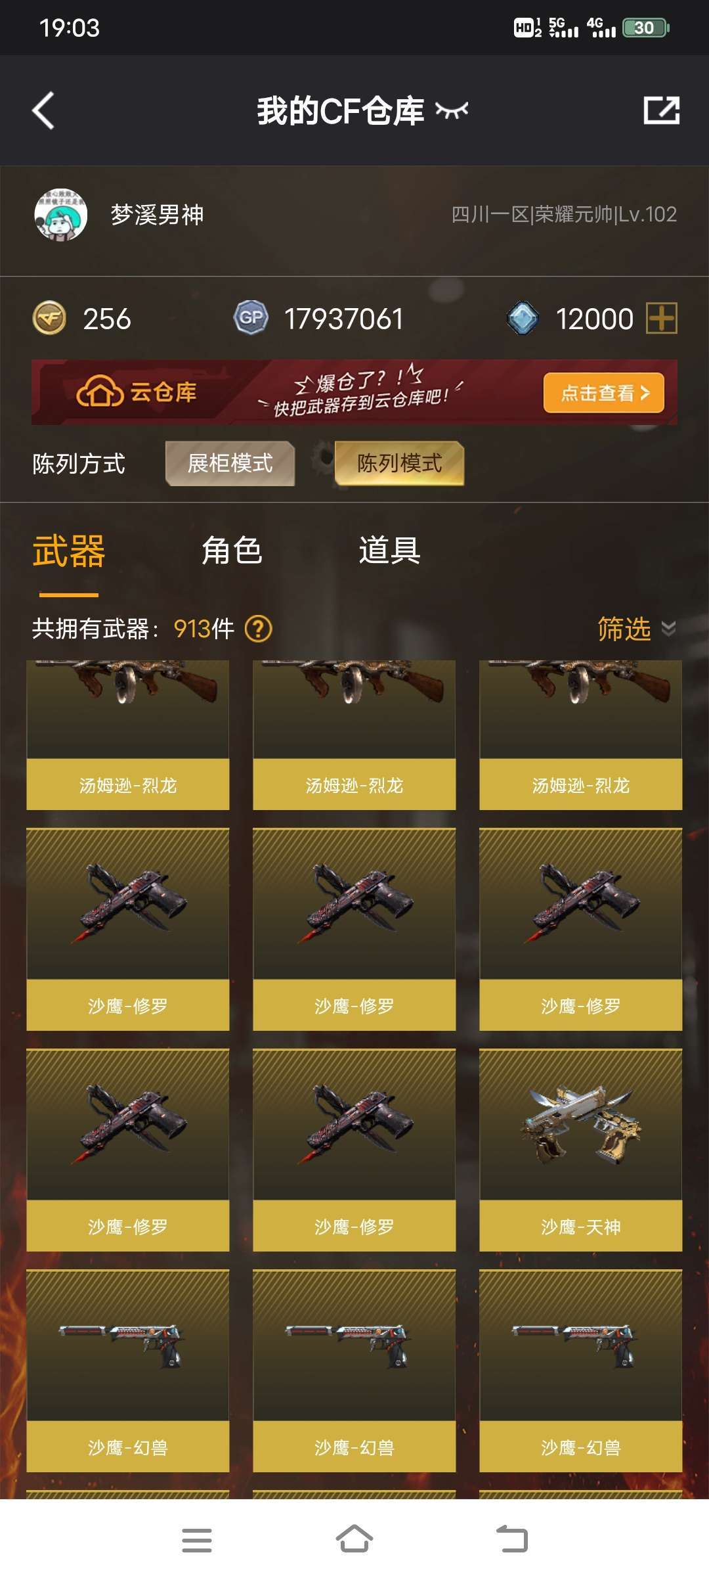Click the 点击查看 button

[x=604, y=393]
